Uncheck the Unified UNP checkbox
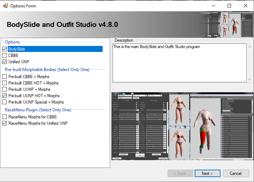Screen dimensions: 254x182 coord(5,62)
